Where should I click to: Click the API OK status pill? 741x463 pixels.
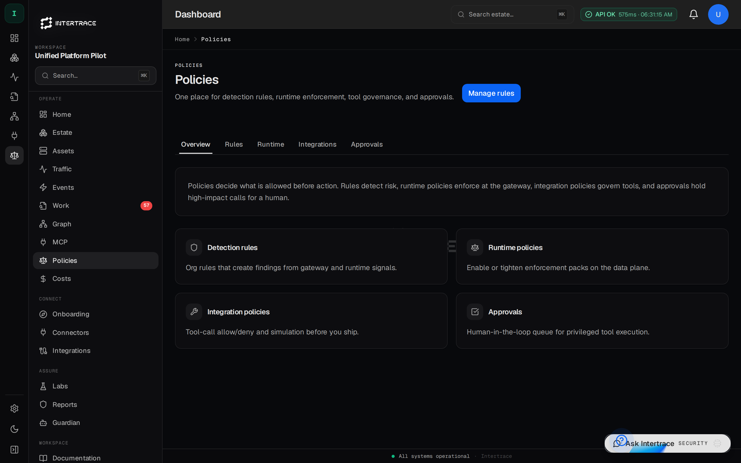click(629, 14)
